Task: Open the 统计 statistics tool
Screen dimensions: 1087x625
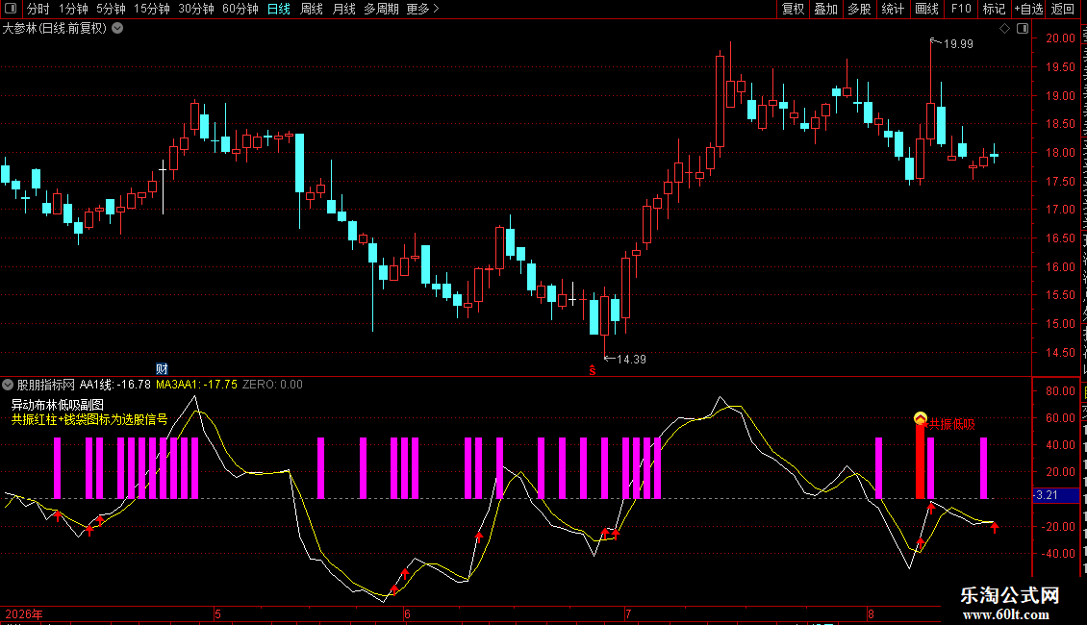Action: coord(892,9)
